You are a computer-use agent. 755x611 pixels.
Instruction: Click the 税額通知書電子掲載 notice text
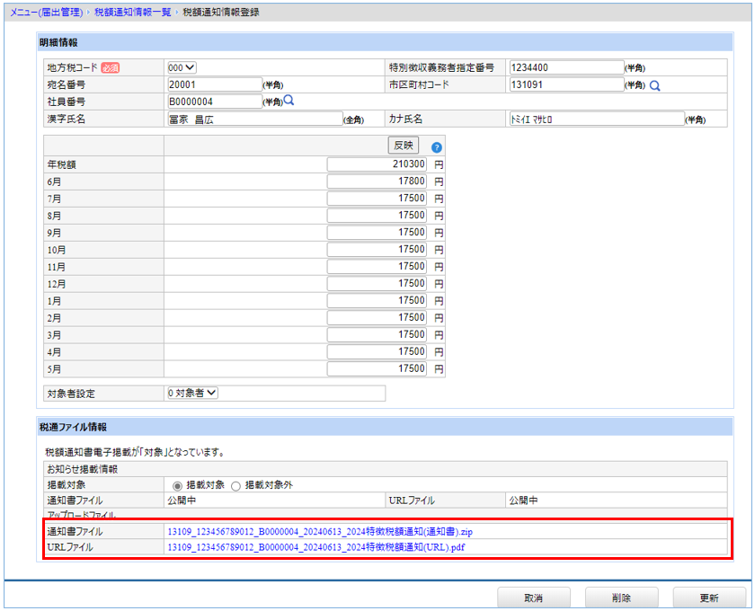137,453
